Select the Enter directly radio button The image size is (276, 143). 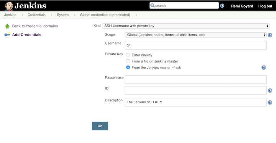tap(128, 55)
